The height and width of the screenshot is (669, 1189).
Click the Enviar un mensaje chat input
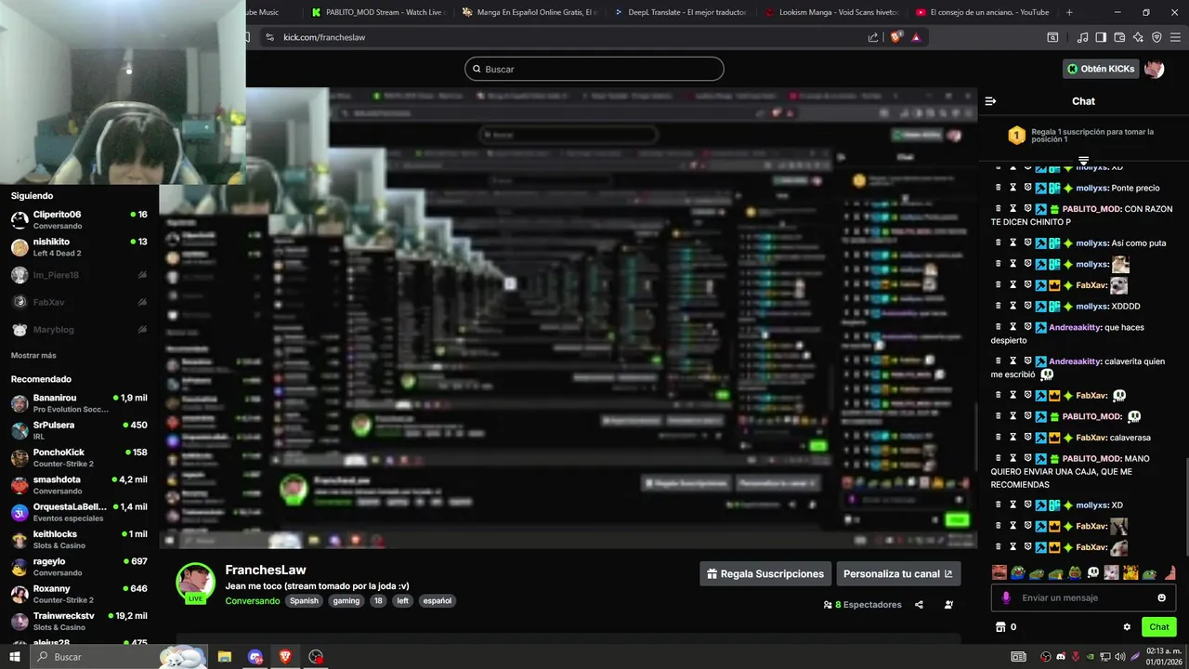tap(1082, 597)
